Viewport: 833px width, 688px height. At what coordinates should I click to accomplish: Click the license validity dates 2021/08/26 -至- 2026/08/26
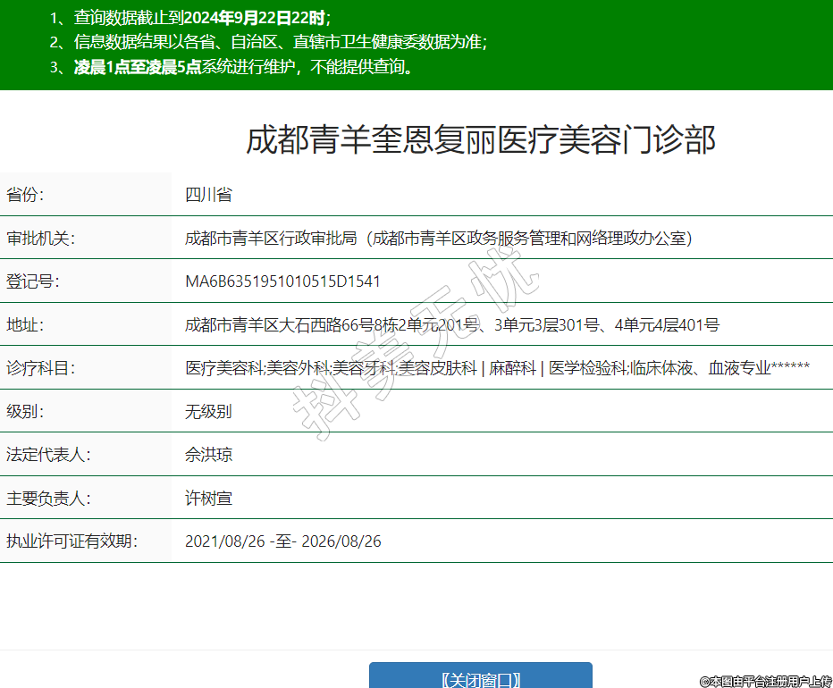click(282, 541)
